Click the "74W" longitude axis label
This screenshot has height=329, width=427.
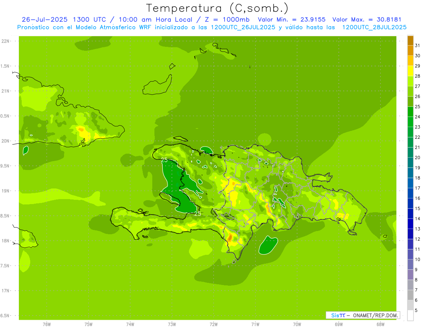pos(130,324)
